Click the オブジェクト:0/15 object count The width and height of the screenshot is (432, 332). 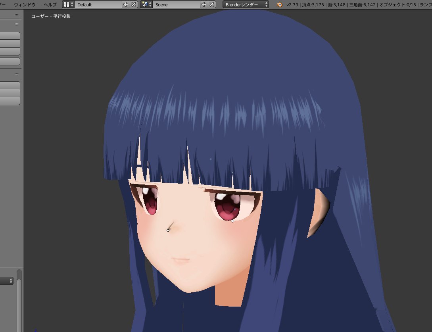[397, 5]
